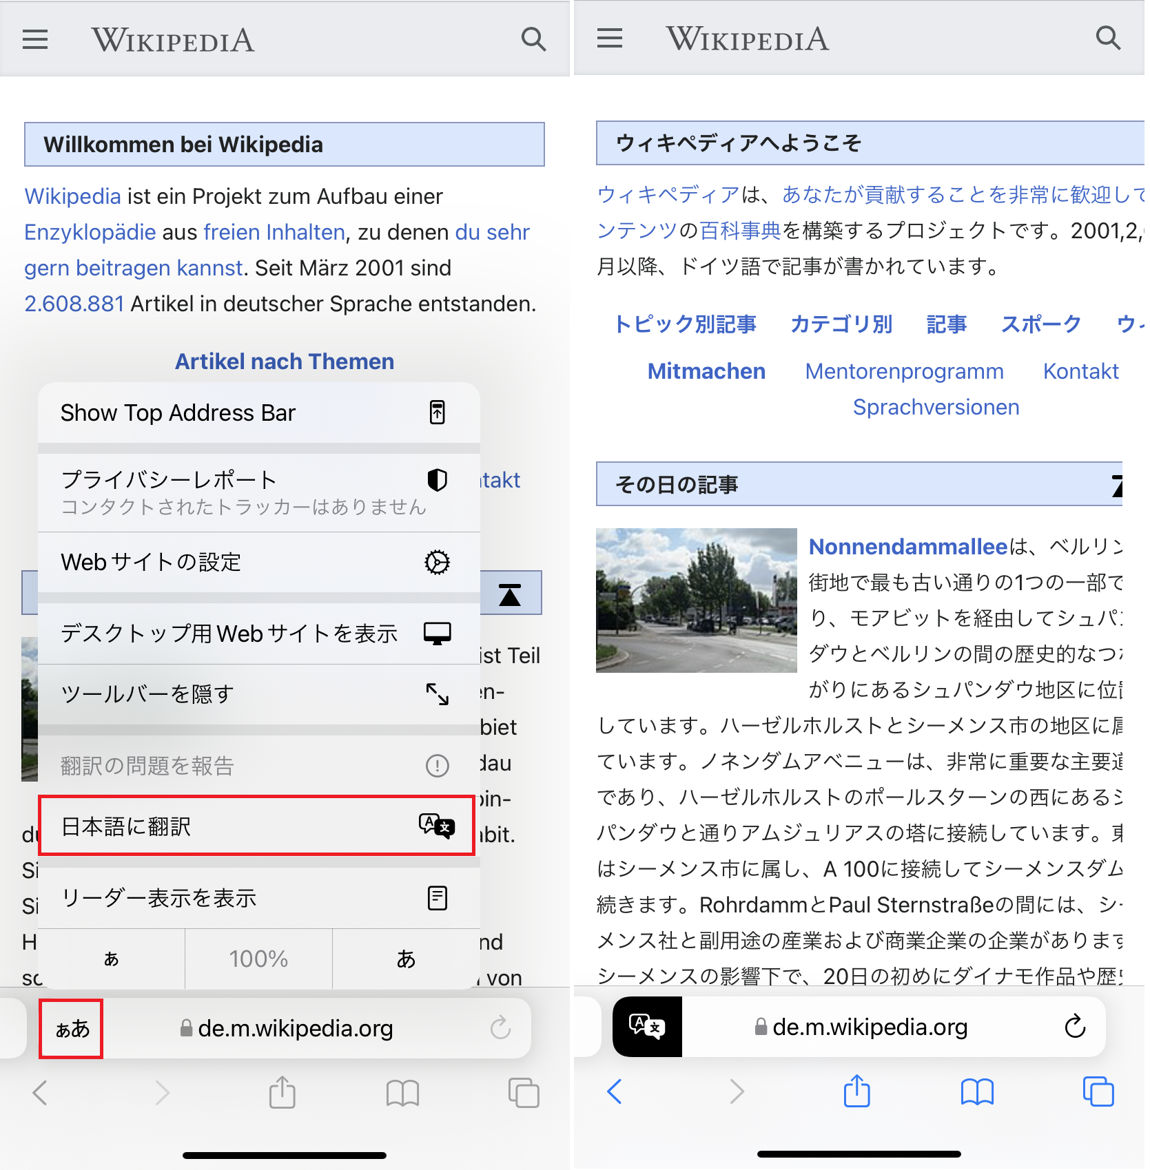Open share sheet in right Safari toolbar
Screen dimensions: 1150x1170
(x=857, y=1090)
